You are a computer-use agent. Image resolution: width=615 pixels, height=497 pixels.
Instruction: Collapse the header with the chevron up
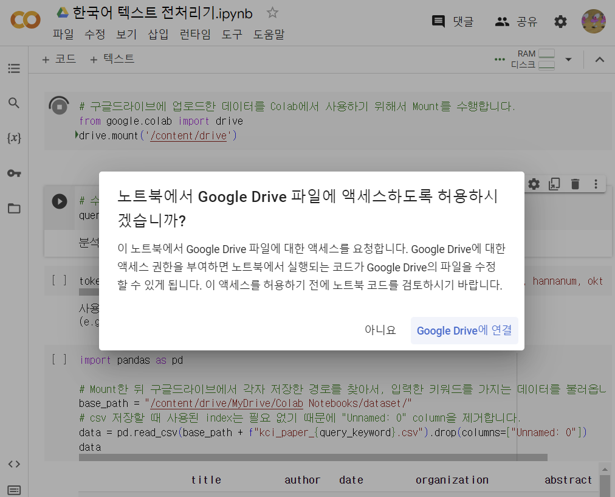(x=600, y=60)
